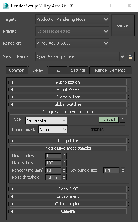The width and height of the screenshot is (138, 222).
Task: Expand the Frame buffer rollout
Action: click(x=68, y=97)
